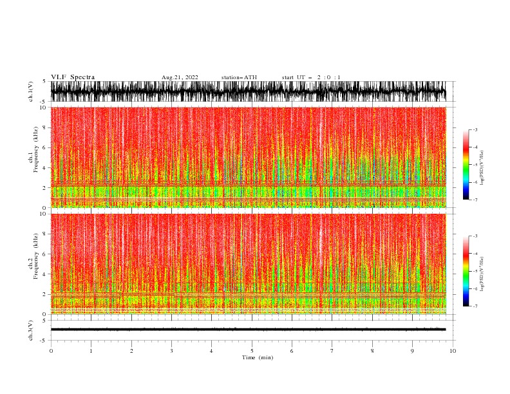Click the ch.1 spectrogram color scale bar
The width and height of the screenshot is (510, 394).
(x=466, y=165)
